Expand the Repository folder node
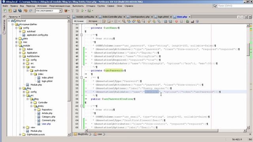Viewport: 253px width, 142px height. coord(35,110)
